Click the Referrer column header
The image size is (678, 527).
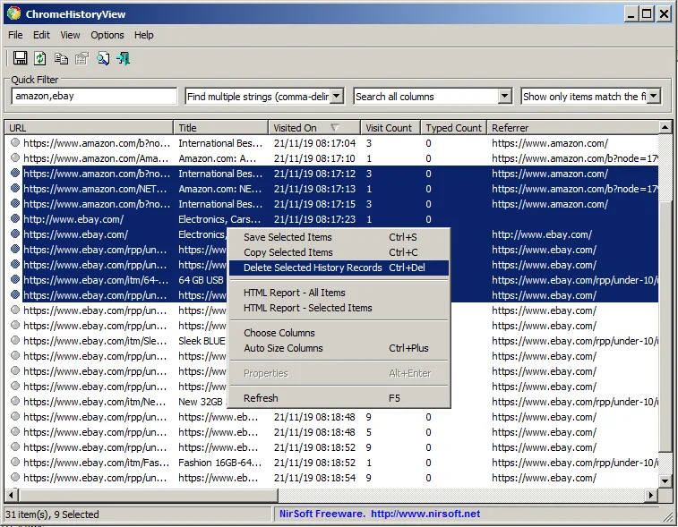(573, 128)
